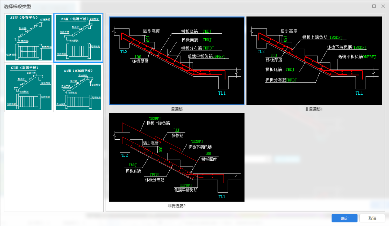Select the DT型 (高低端平板) stair type thumbnail
The width and height of the screenshot is (389, 226).
[78, 87]
